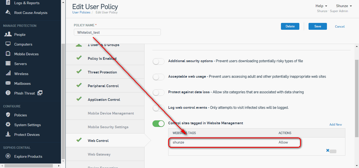Screen dimensions: 359x168
Task: Click the Servers icon
Action: 8,63
